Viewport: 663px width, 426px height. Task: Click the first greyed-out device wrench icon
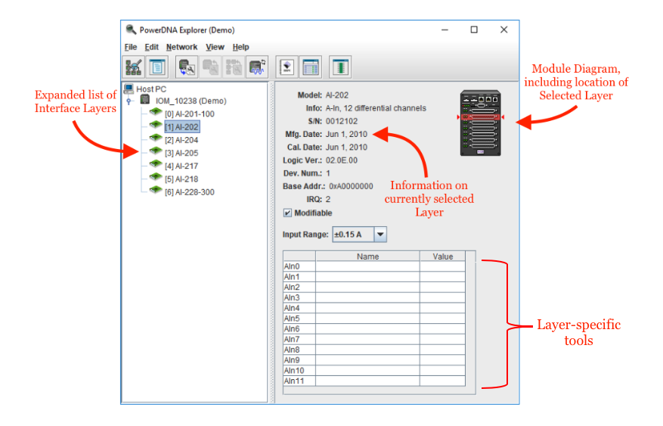click(210, 67)
